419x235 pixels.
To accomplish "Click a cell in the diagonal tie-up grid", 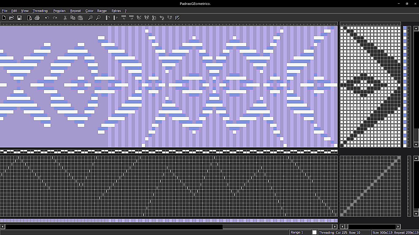I will coord(371,186).
